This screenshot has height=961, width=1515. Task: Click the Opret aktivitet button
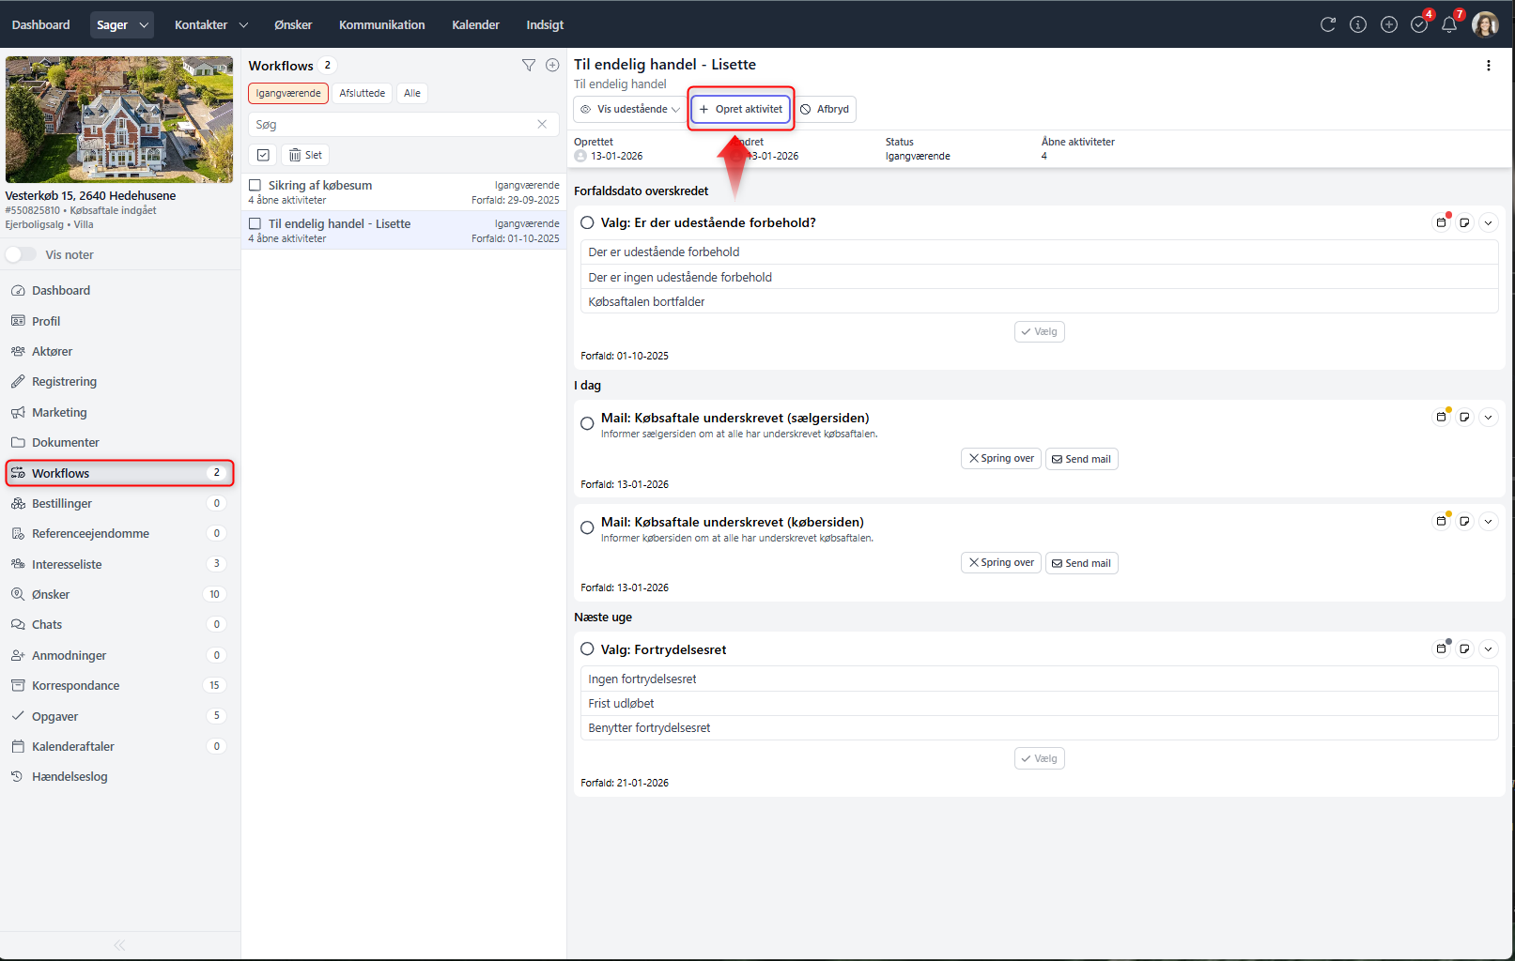coord(741,109)
